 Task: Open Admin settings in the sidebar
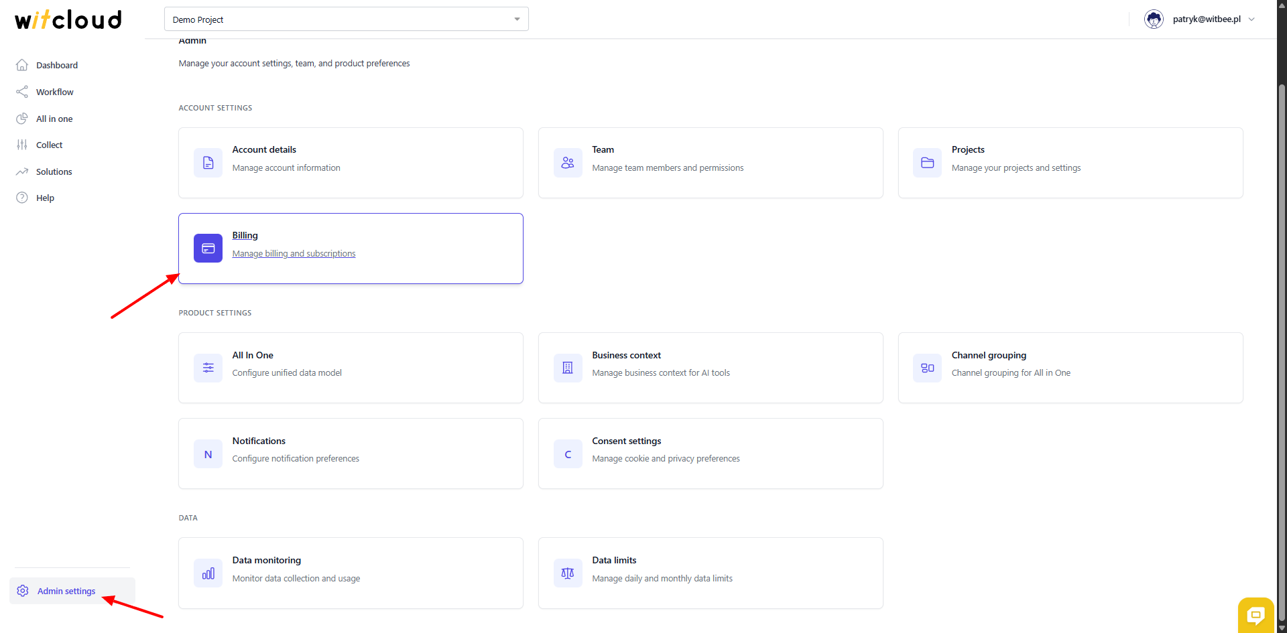[x=66, y=591]
